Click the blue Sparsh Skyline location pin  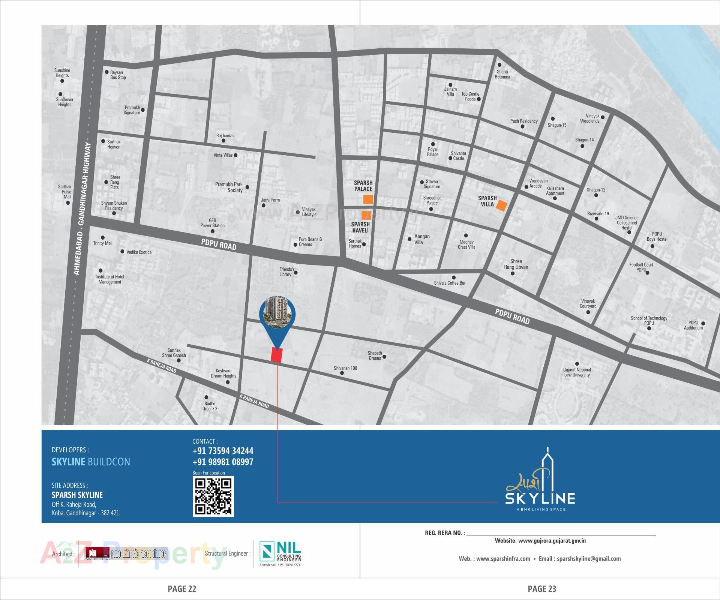click(277, 314)
